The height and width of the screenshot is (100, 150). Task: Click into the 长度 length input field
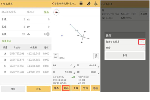point(14,19)
